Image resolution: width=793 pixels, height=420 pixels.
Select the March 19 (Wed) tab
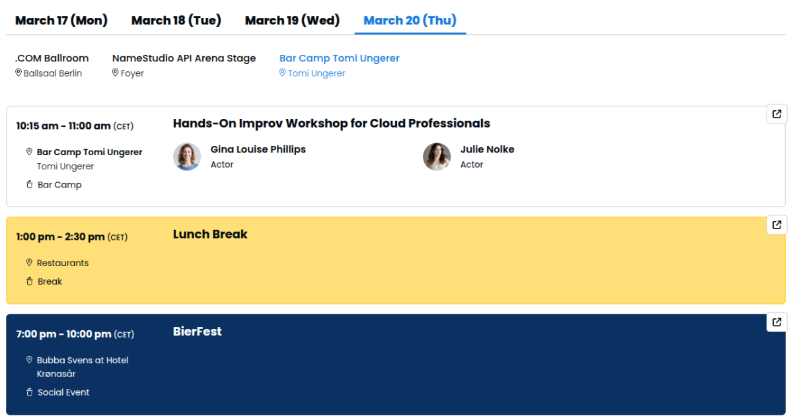pyautogui.click(x=292, y=20)
